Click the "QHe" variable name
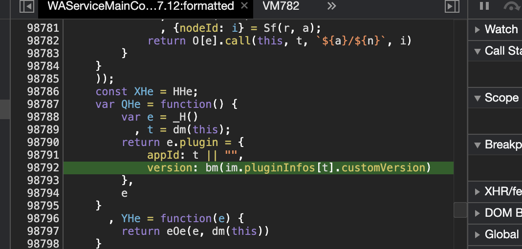The width and height of the screenshot is (522, 249). coord(131,104)
